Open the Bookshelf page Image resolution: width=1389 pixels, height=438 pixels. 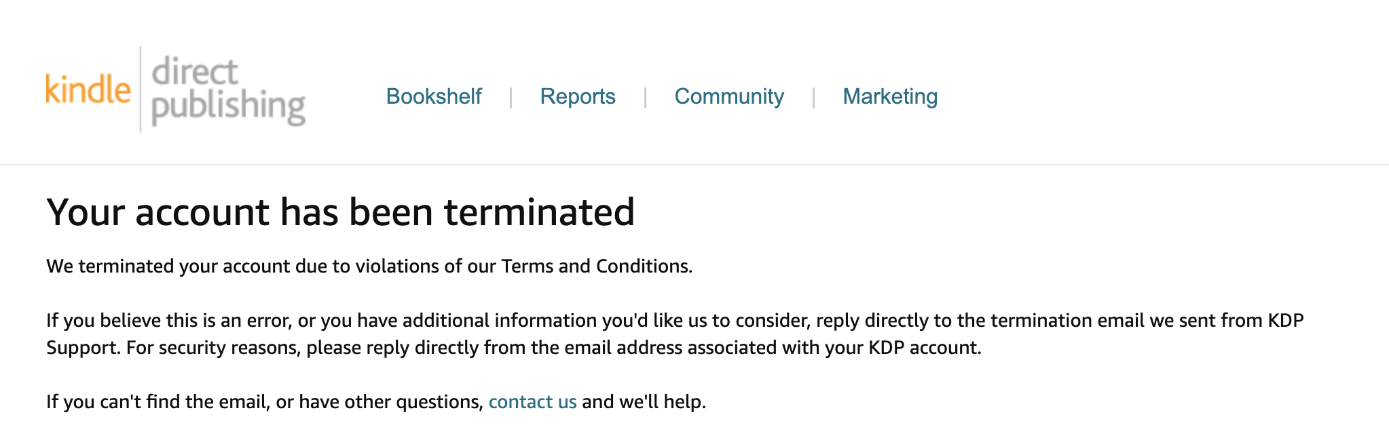click(434, 96)
